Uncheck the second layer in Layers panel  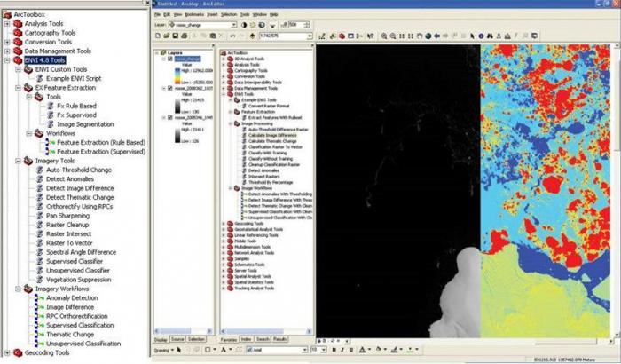coord(170,89)
